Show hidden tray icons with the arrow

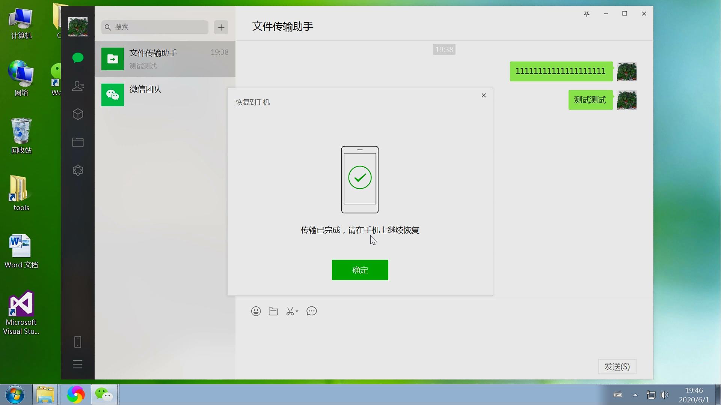coord(635,394)
